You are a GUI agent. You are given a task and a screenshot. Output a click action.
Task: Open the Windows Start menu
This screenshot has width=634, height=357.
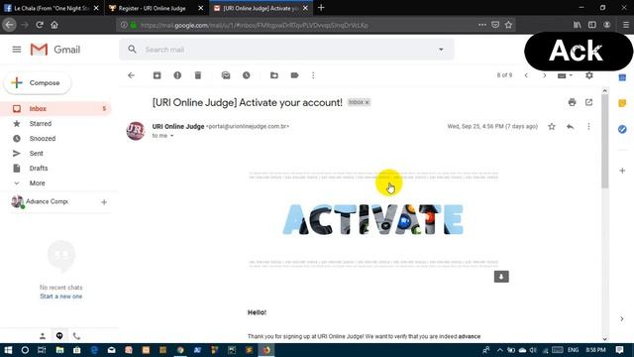(8, 350)
